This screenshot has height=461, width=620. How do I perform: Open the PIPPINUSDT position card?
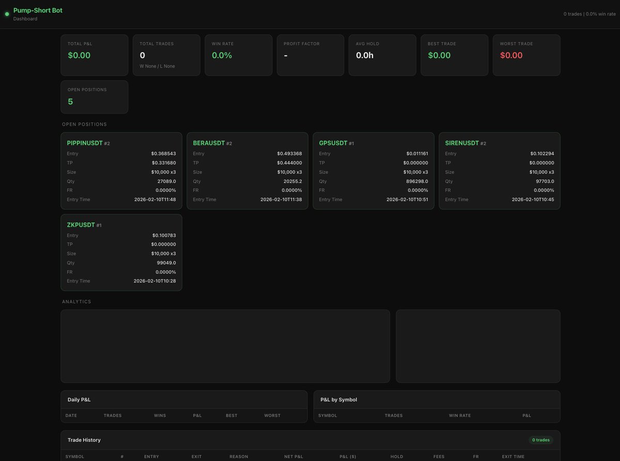[x=121, y=171]
